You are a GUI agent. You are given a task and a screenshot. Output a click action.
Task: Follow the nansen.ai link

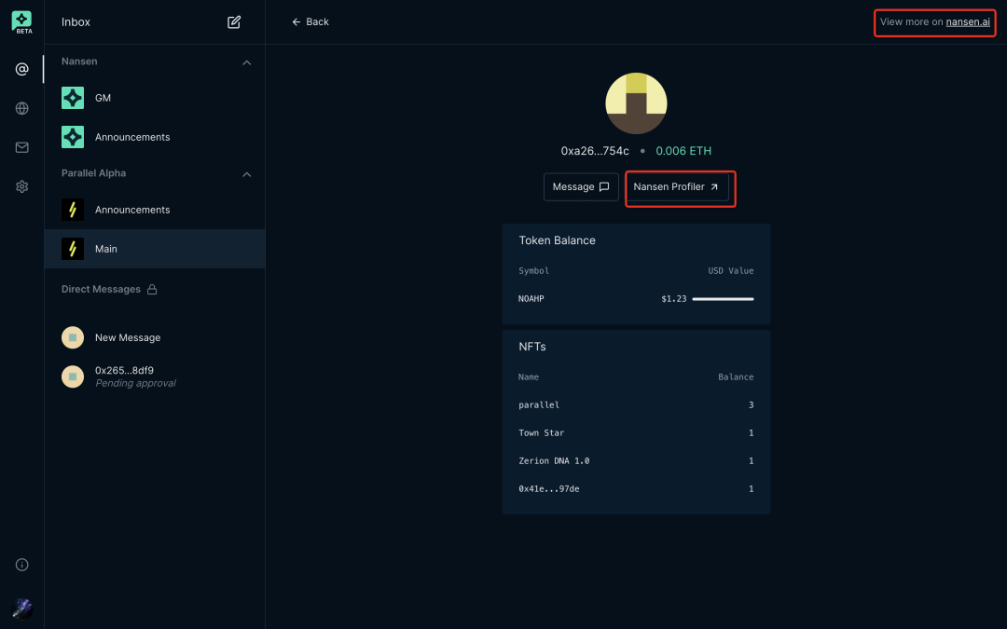tap(968, 21)
